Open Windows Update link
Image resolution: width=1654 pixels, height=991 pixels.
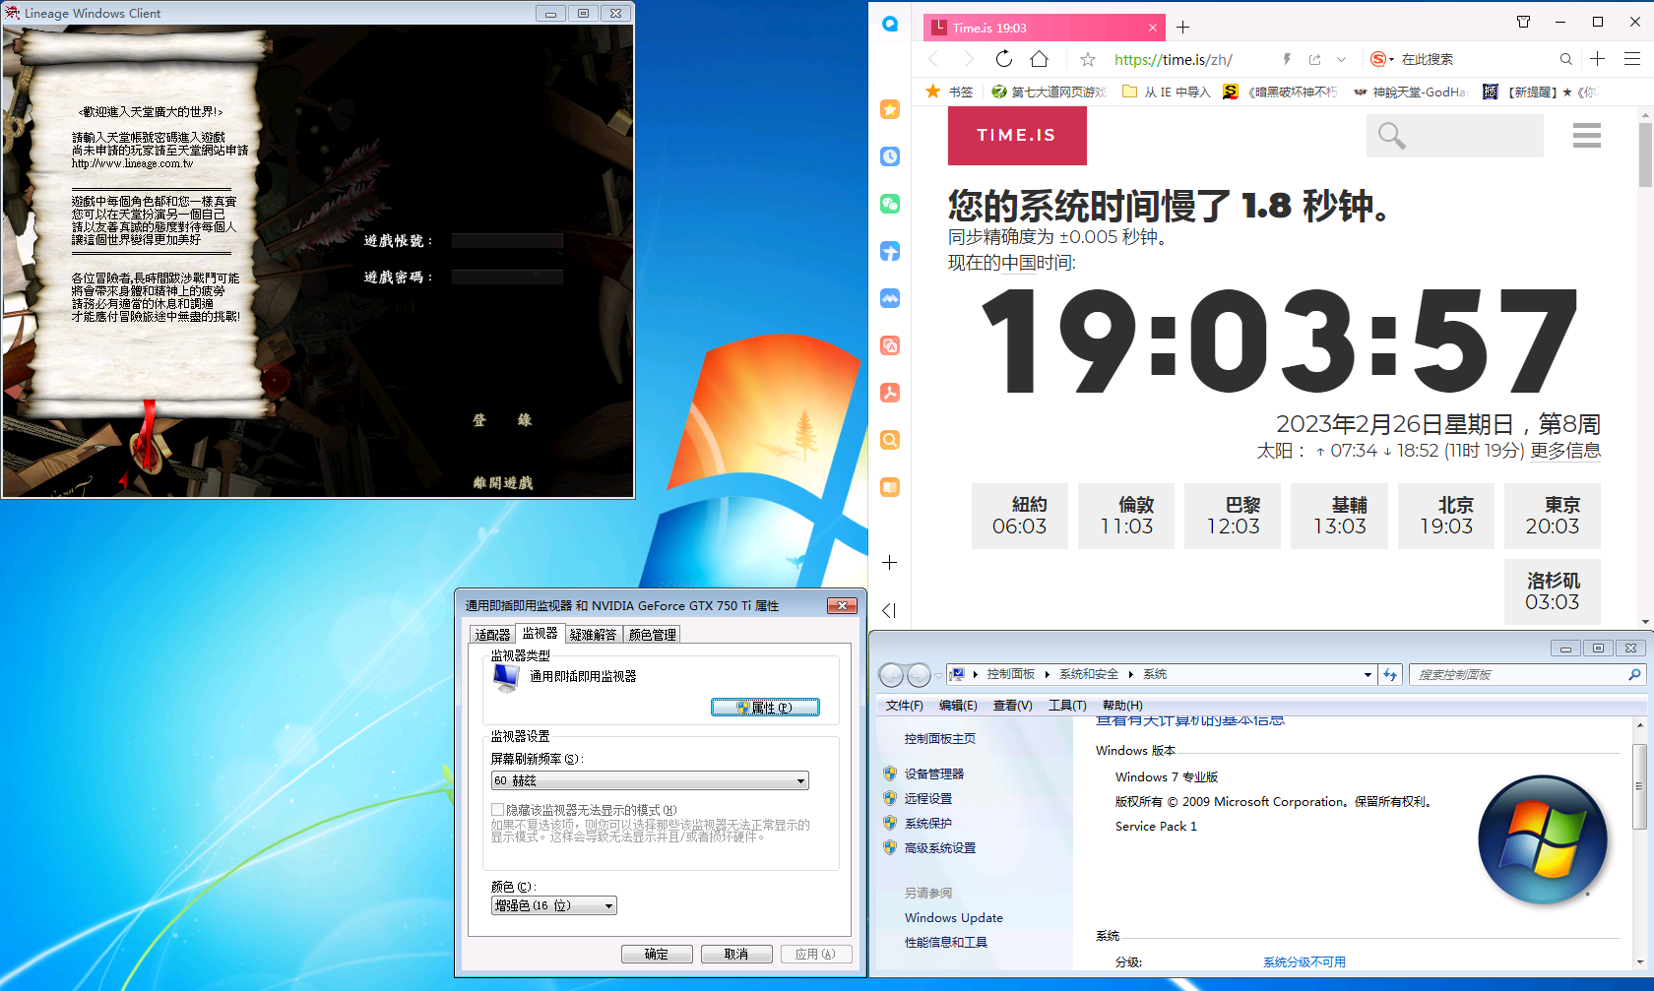click(954, 917)
